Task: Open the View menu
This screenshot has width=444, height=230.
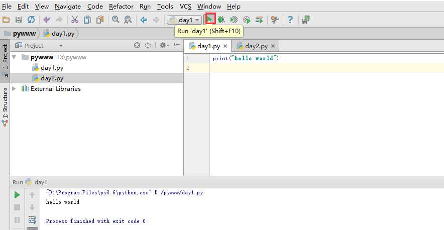Action: (42, 6)
